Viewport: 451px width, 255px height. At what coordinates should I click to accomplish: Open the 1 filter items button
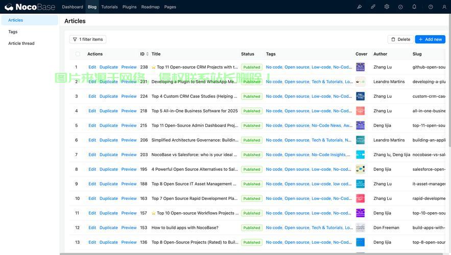coord(88,39)
